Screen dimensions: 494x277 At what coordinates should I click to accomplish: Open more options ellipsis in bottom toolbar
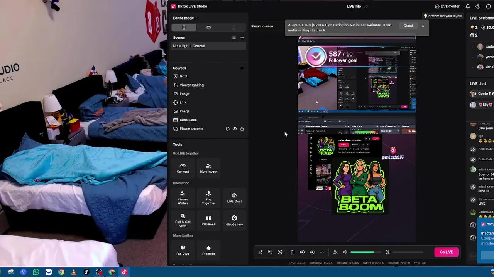point(322,252)
